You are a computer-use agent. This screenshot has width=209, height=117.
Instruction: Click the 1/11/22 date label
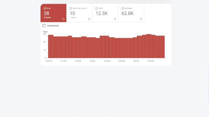pyautogui.click(x=63, y=61)
